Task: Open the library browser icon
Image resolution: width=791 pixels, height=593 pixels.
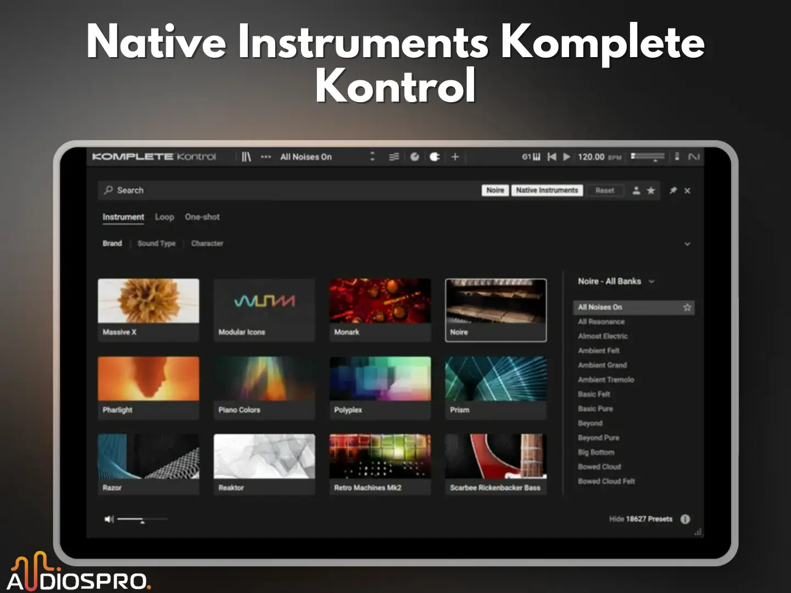Action: [247, 157]
